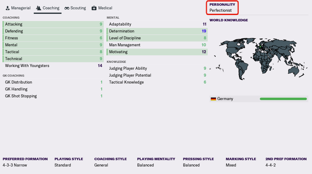The image size is (312, 174).
Task: Select the Fitness attribute row
Action: pos(53,38)
